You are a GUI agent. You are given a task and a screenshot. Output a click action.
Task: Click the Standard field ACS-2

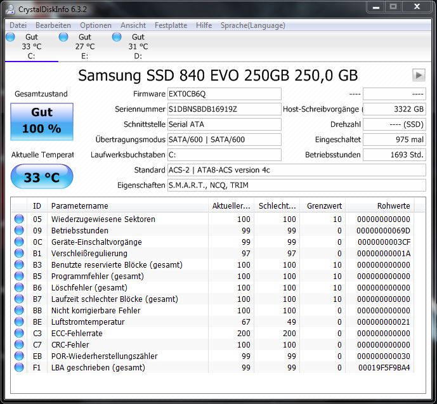[297, 170]
